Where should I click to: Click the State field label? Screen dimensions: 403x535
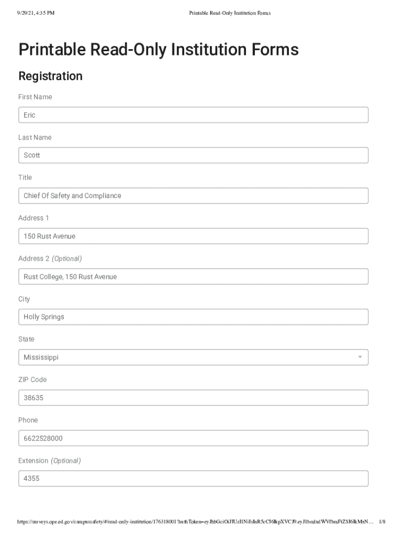pos(26,339)
